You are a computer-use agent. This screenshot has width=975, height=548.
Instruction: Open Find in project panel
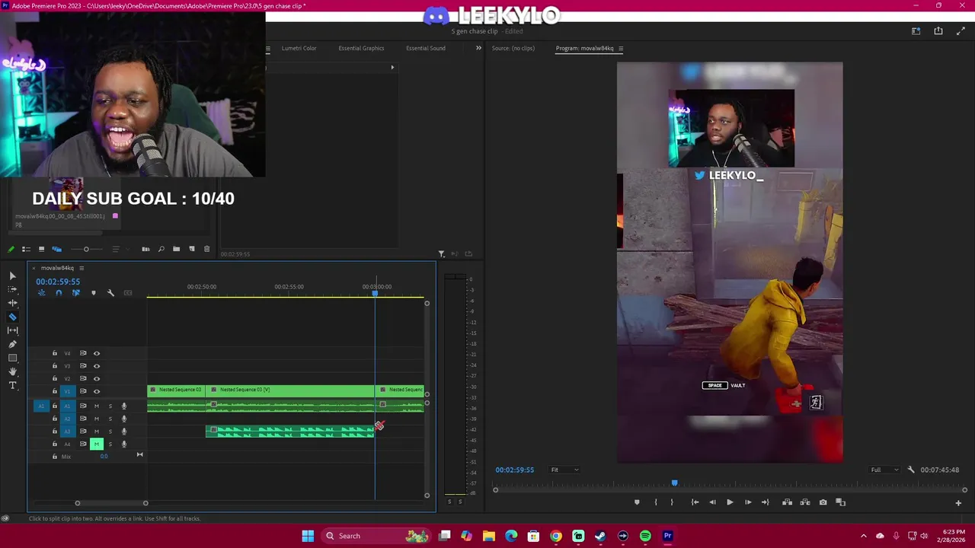pos(161,249)
